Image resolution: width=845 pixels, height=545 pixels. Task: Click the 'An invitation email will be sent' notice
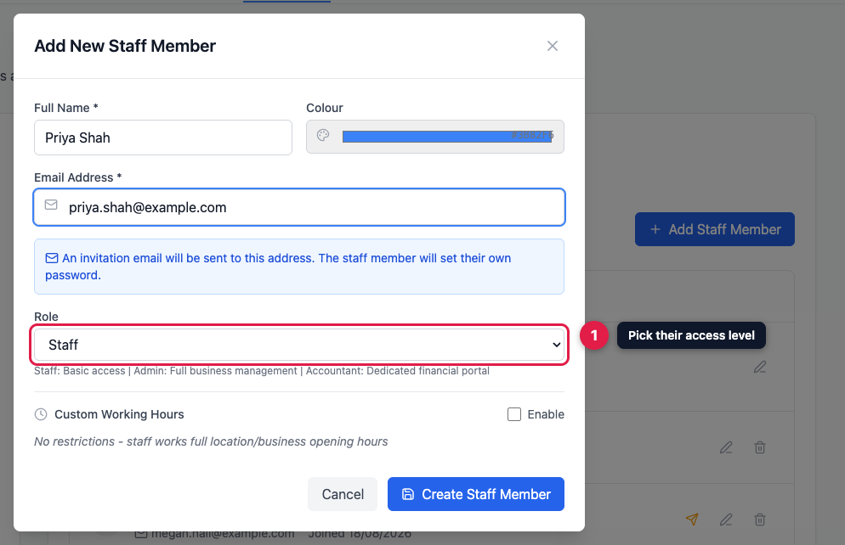click(x=299, y=267)
